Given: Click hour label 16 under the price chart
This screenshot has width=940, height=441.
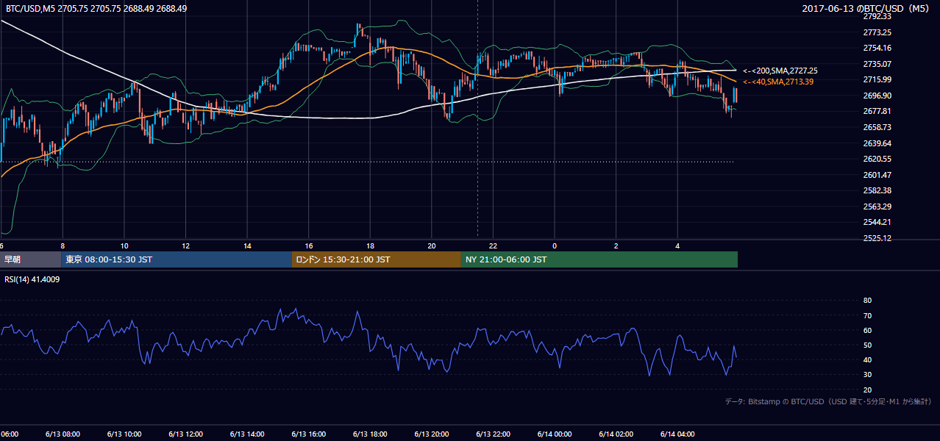Looking at the screenshot, I should click(309, 245).
